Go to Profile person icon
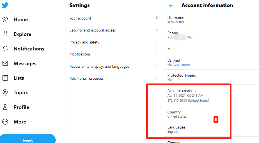 click(x=5, y=107)
